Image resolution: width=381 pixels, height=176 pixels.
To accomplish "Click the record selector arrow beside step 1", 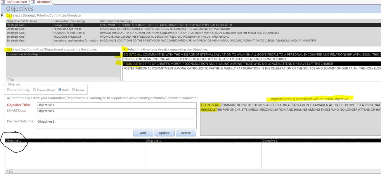I will (x=3, y=15).
